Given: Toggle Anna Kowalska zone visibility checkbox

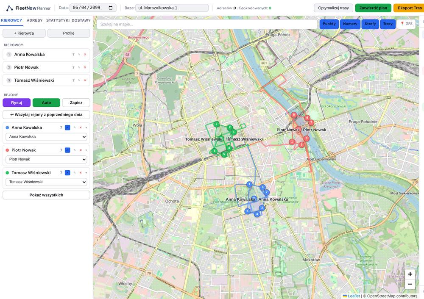Looking at the screenshot, I should [x=67, y=127].
